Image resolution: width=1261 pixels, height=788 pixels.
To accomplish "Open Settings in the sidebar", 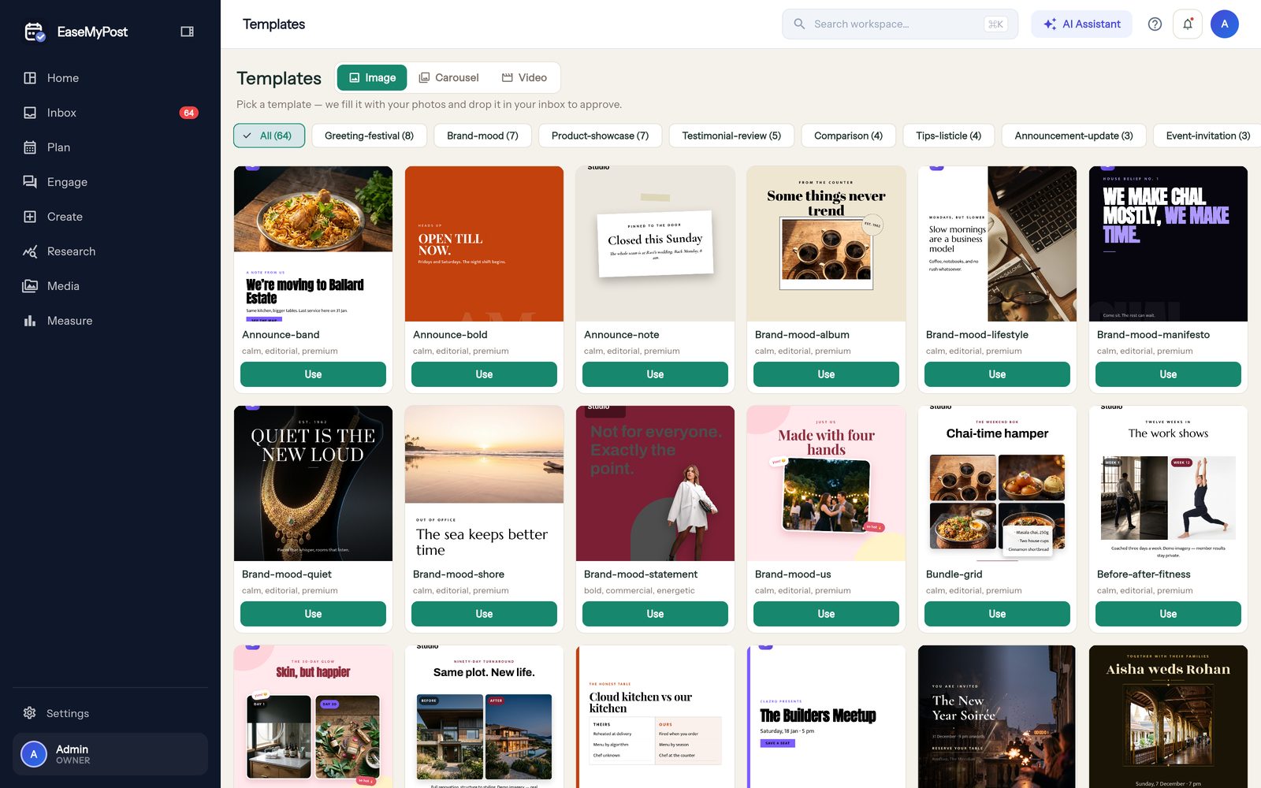I will [x=110, y=713].
